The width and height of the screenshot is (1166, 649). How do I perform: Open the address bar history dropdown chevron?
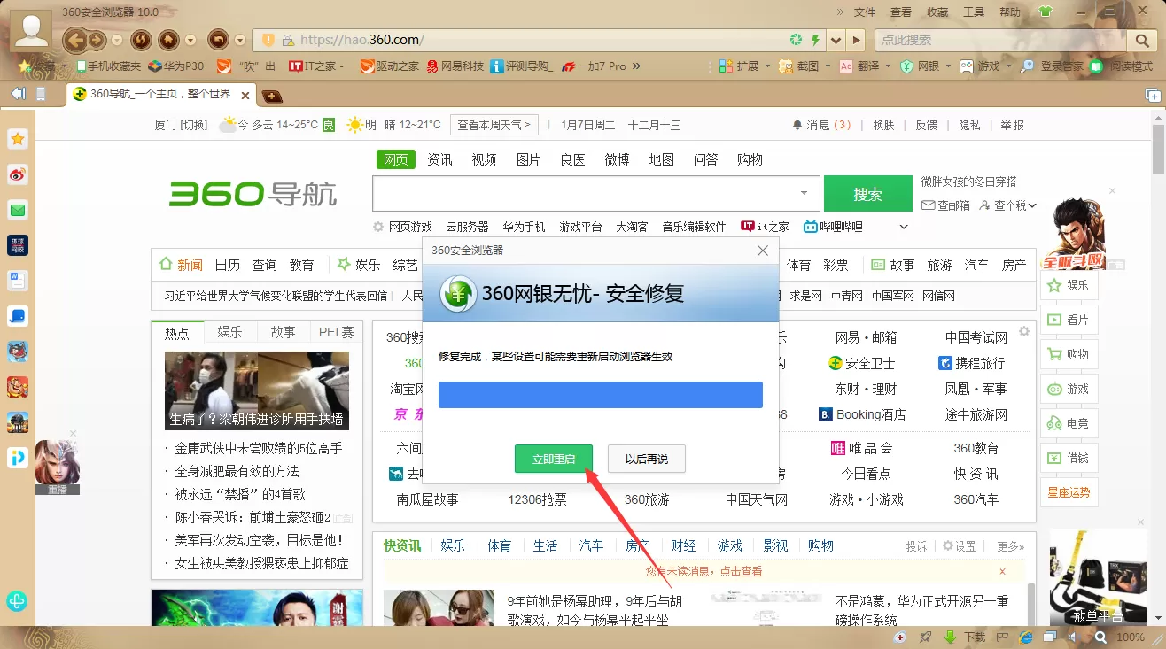[836, 40]
